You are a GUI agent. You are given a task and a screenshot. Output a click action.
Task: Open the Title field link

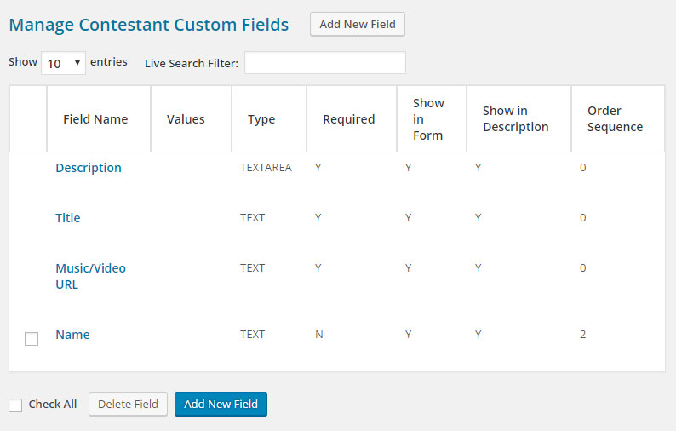point(68,218)
